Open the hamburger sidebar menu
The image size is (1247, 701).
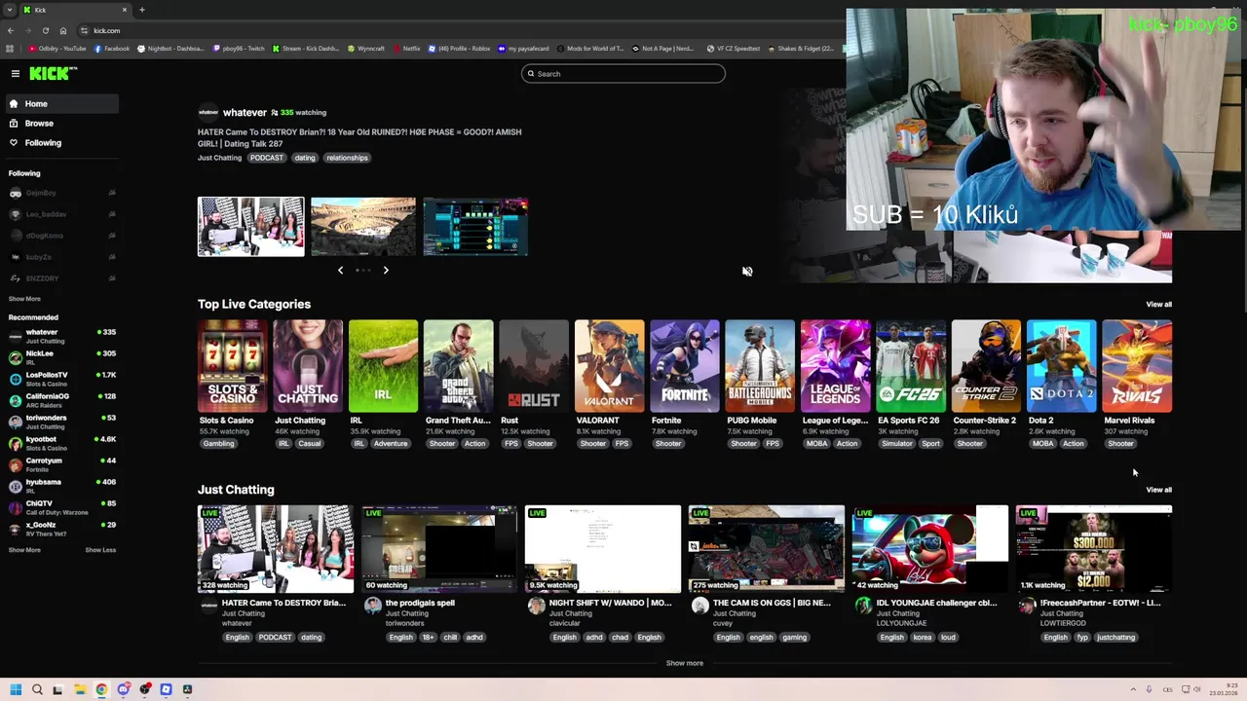pyautogui.click(x=16, y=74)
